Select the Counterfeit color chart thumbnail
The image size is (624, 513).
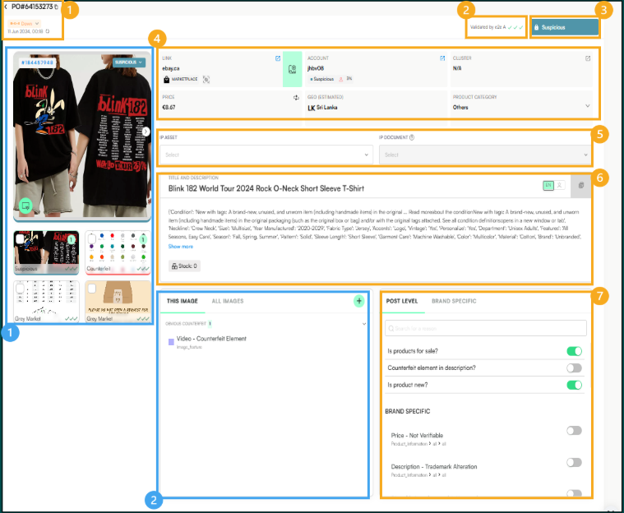(118, 252)
